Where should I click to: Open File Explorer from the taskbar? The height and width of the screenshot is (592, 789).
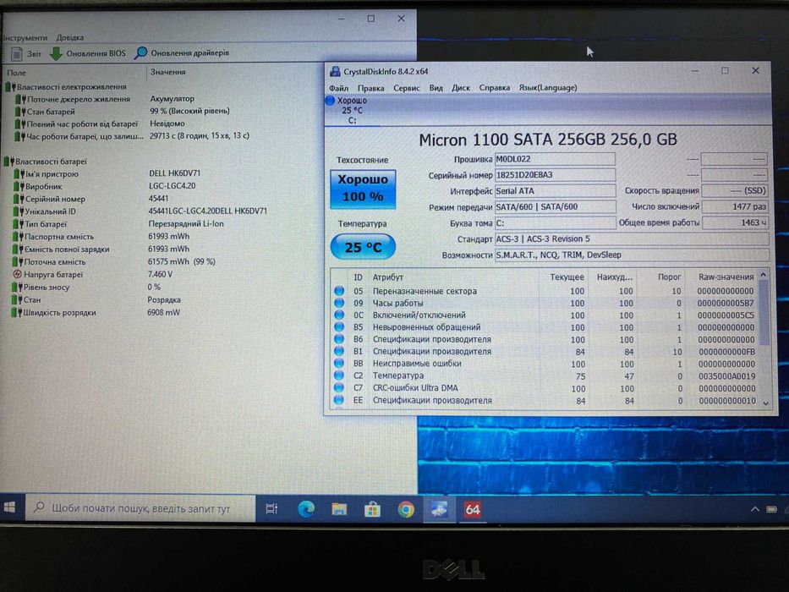(339, 509)
